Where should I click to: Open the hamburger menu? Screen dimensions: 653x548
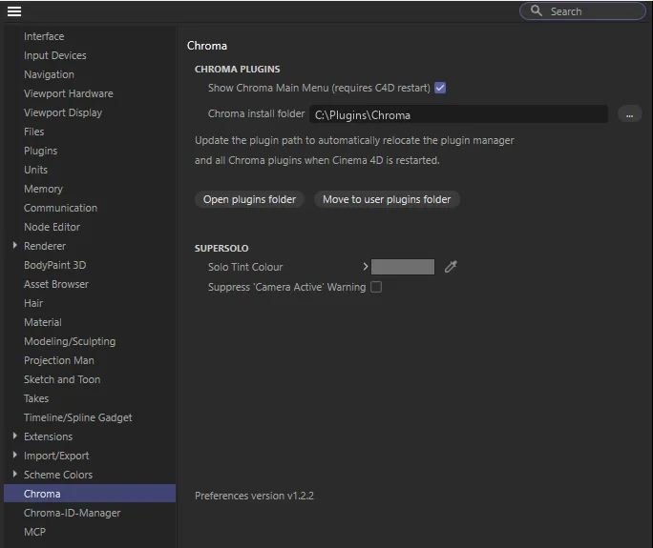tap(14, 11)
